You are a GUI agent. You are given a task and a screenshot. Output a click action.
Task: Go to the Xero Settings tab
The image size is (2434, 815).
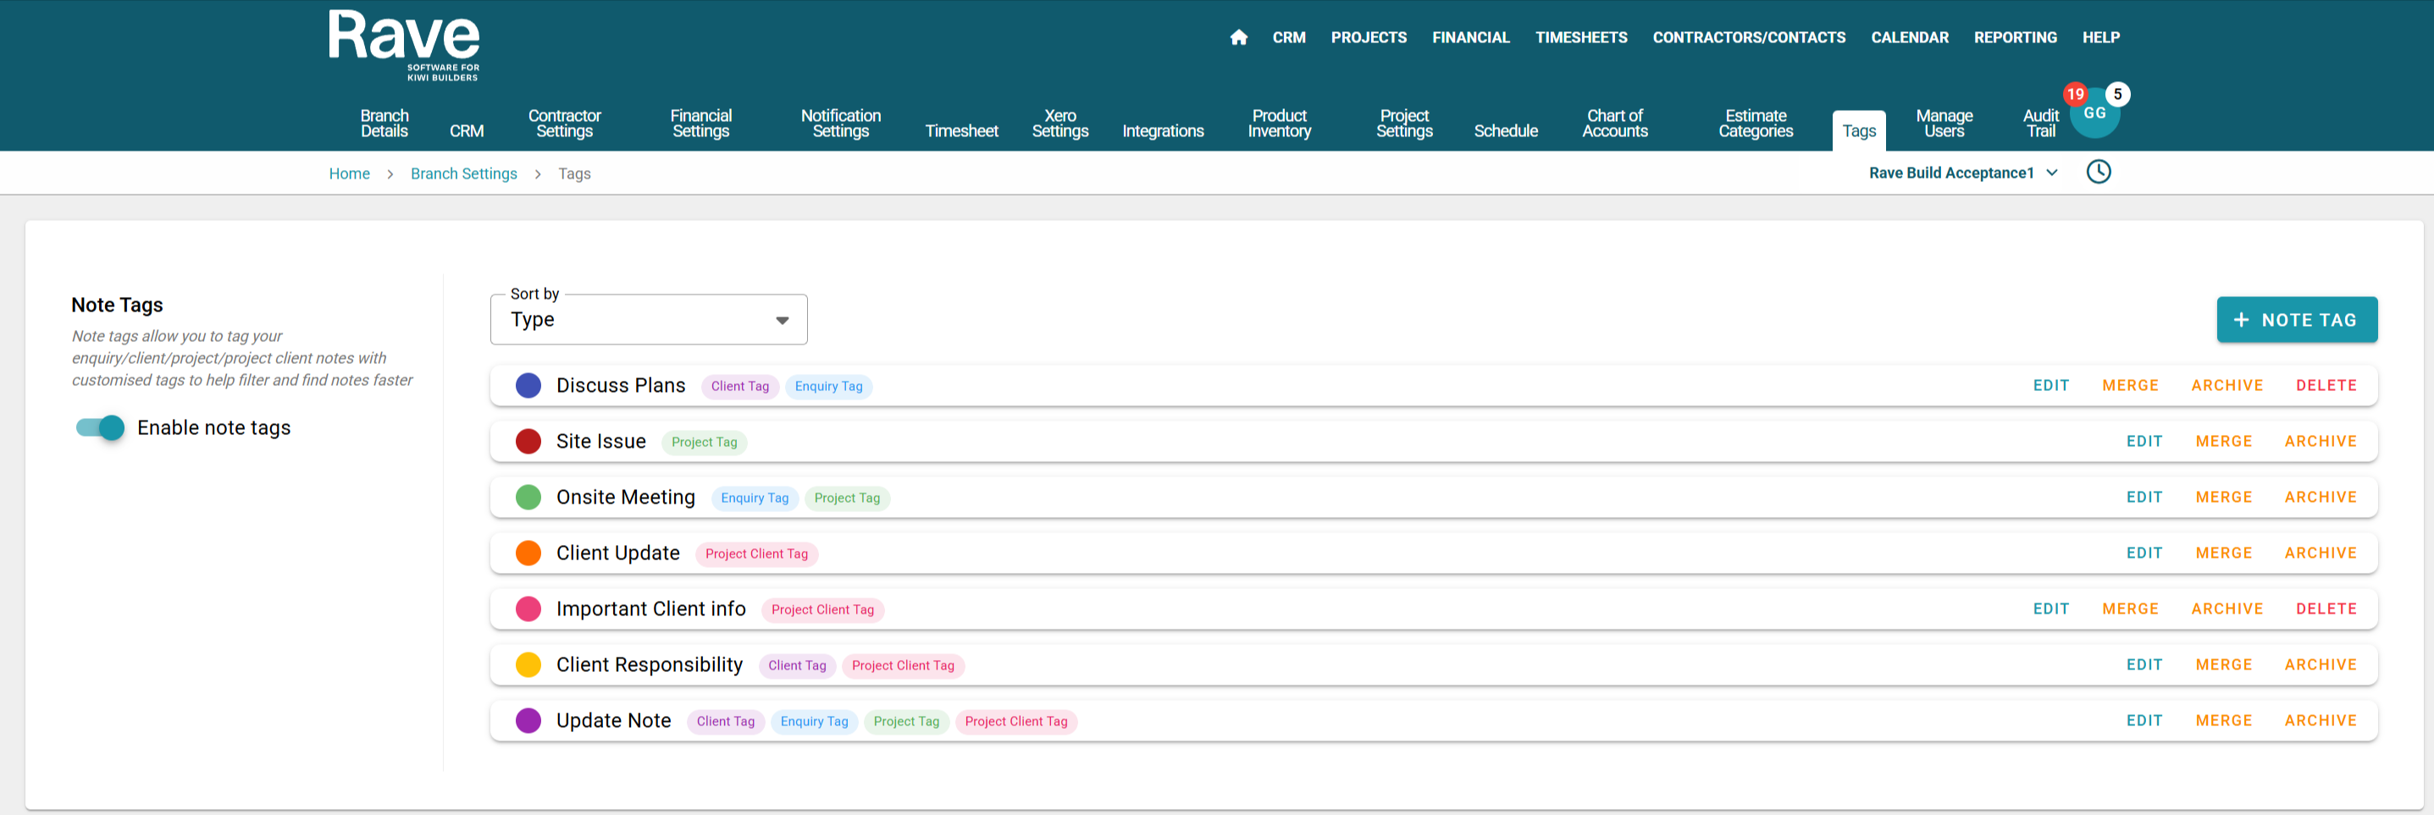[1059, 124]
